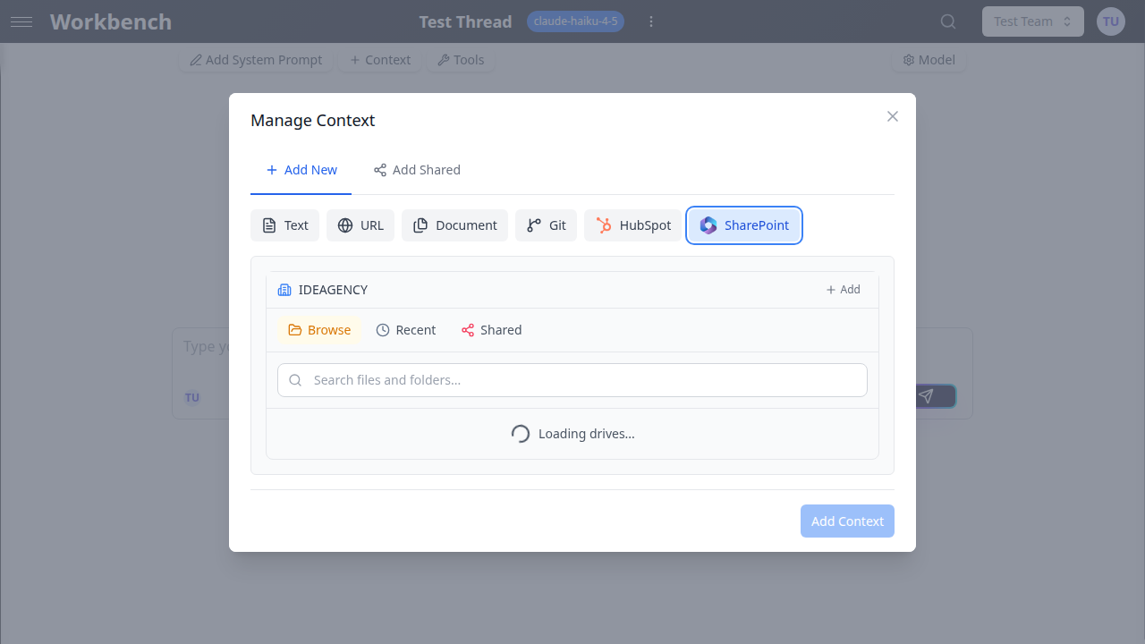
Task: Switch to the Add New tab
Action: [x=301, y=170]
